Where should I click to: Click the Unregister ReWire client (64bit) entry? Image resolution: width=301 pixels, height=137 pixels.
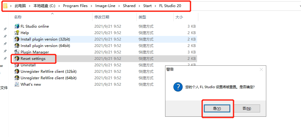click(48, 78)
